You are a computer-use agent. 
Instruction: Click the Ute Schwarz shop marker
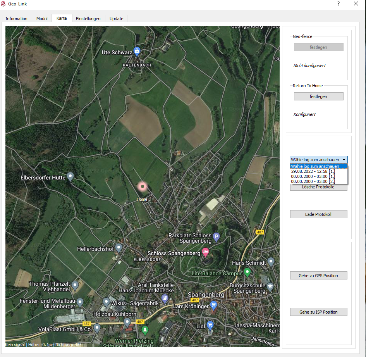(x=137, y=52)
